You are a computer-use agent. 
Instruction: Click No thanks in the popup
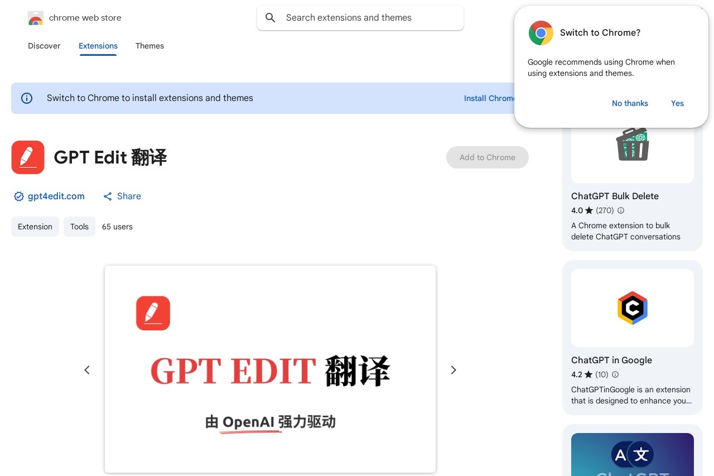pyautogui.click(x=630, y=103)
